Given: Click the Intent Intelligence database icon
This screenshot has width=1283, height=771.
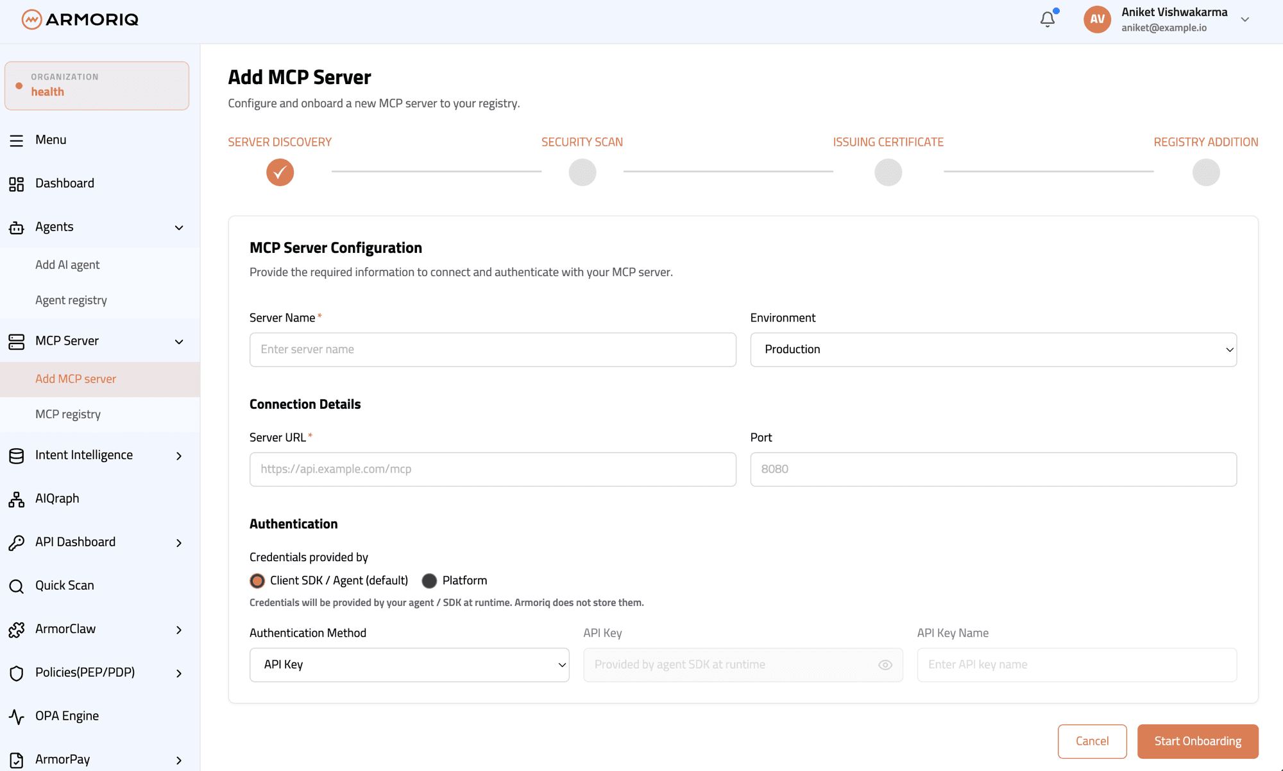Looking at the screenshot, I should tap(17, 456).
